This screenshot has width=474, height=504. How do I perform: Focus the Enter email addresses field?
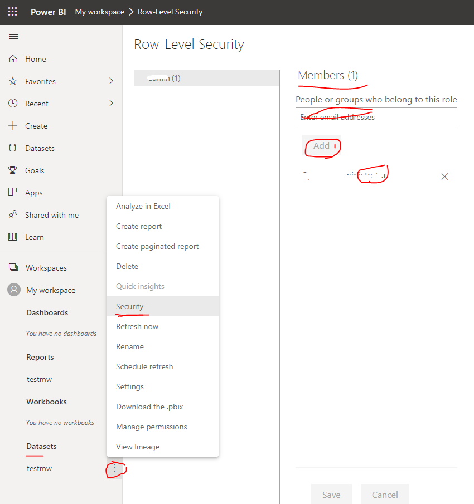pos(376,116)
